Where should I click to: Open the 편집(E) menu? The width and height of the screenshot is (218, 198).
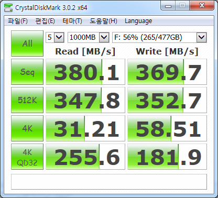click(45, 21)
